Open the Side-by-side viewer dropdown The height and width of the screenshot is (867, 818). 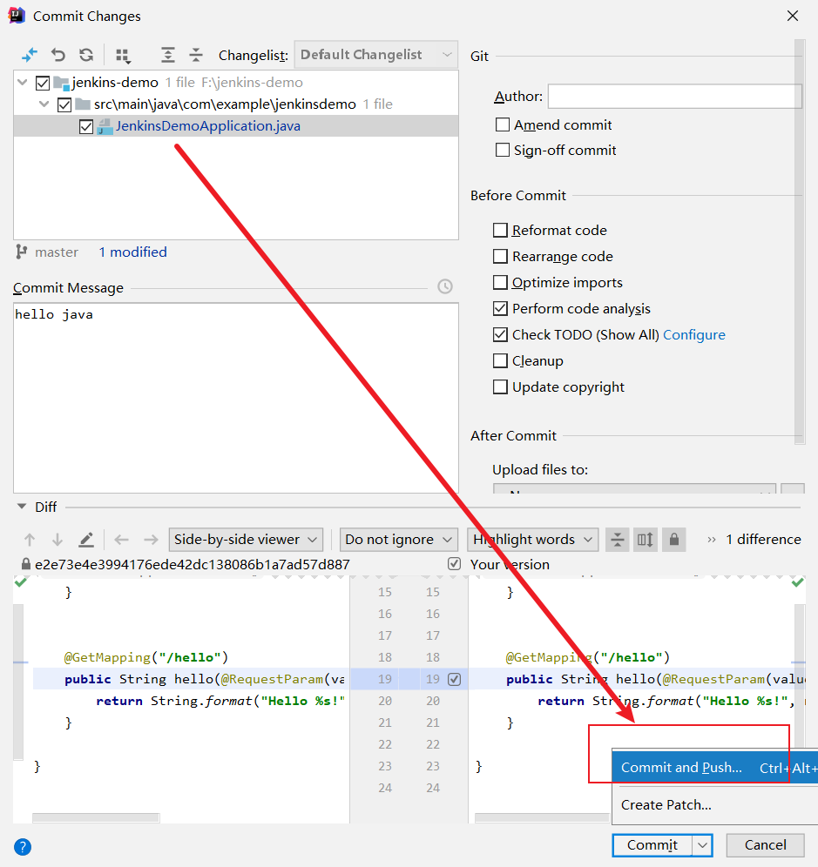click(247, 540)
